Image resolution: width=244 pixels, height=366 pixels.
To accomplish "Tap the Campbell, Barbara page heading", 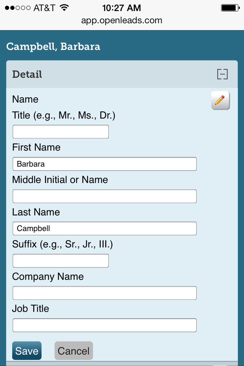I will point(53,47).
